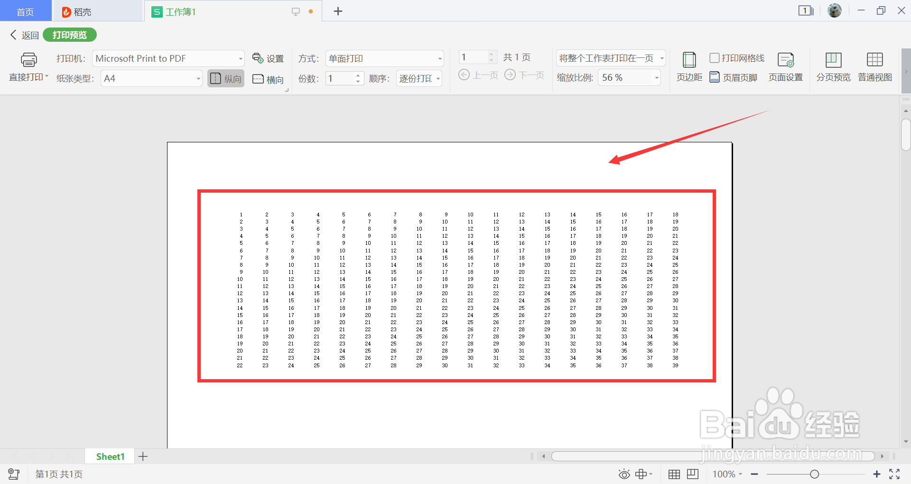This screenshot has width=911, height=484.
Task: Select landscape orientation 横向
Action: pos(268,79)
